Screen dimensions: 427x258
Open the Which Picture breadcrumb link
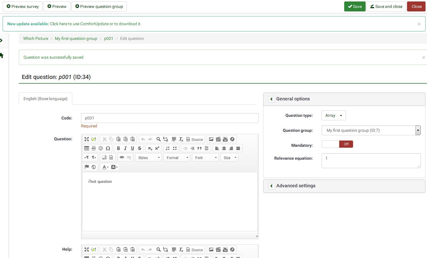click(x=36, y=38)
